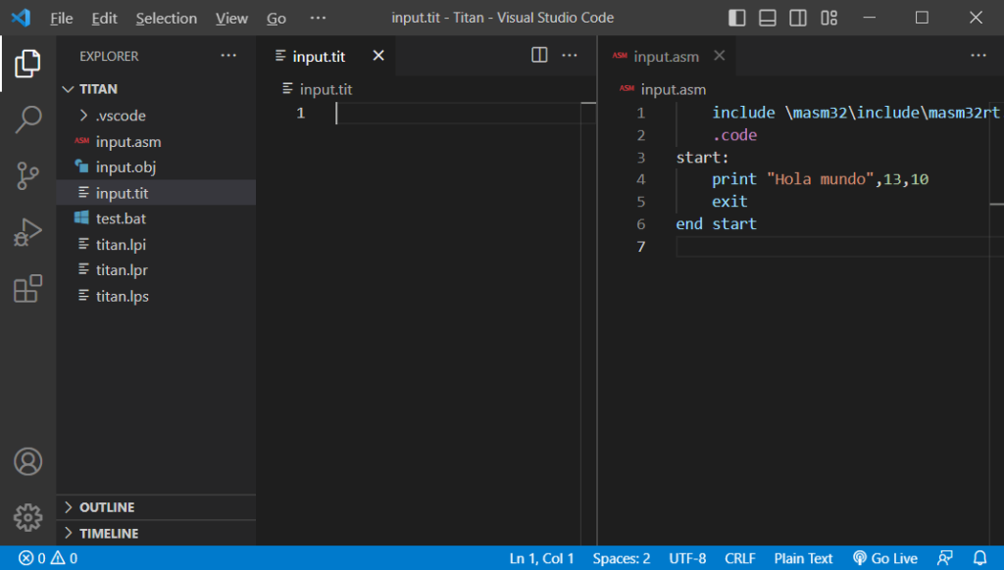Open the Extensions view icon
The width and height of the screenshot is (1004, 570).
click(x=27, y=289)
